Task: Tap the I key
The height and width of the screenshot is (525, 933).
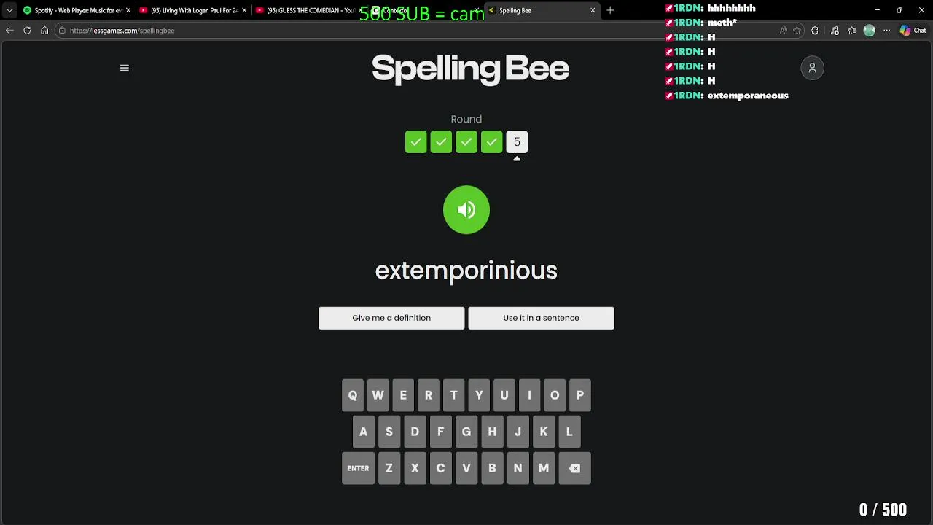Action: (529, 395)
